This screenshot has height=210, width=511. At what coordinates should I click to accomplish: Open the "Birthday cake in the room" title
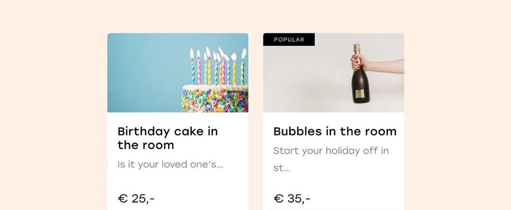168,138
